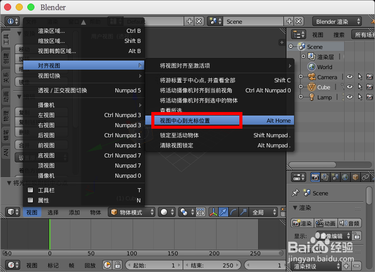This screenshot has width=375, height=272.
Task: Open World properties tab
Action: click(345, 177)
